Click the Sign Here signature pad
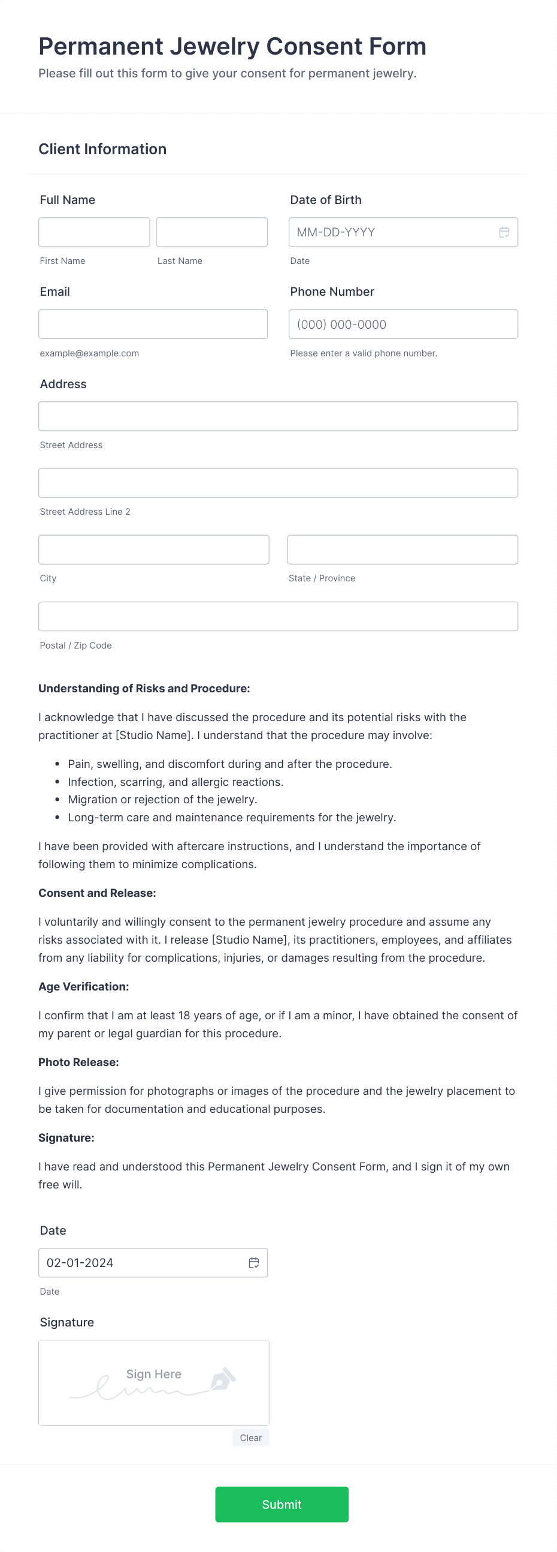This screenshot has width=557, height=1552. (153, 1383)
